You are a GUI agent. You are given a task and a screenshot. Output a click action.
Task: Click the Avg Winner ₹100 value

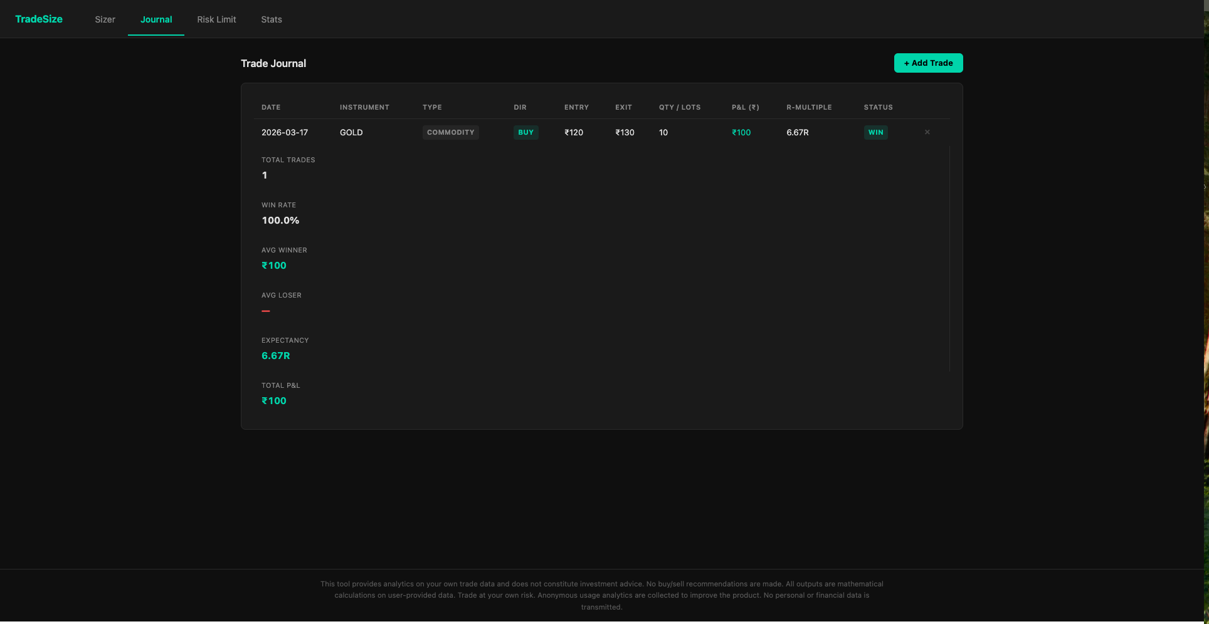(x=274, y=265)
